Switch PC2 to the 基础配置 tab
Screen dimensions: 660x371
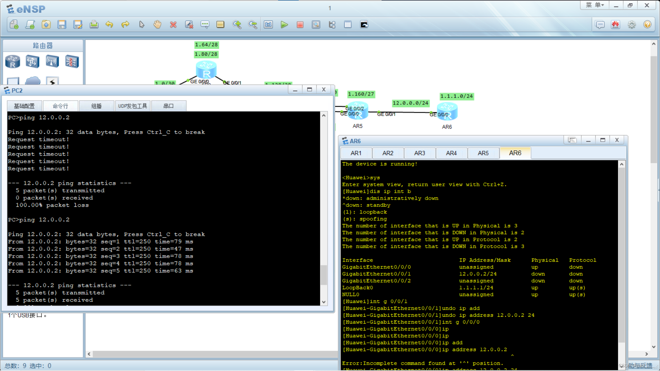point(24,106)
